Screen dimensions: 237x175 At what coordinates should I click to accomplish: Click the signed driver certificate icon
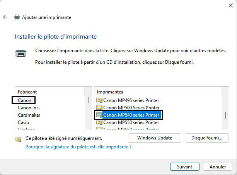tap(18, 139)
